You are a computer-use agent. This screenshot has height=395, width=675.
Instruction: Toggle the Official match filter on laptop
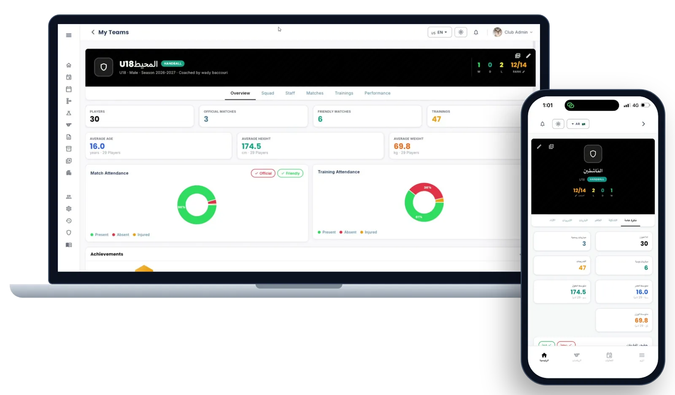point(263,173)
